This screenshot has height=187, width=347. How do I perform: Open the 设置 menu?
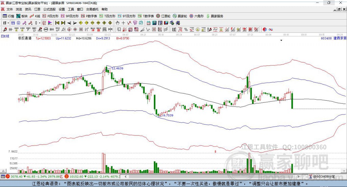point(62,9)
